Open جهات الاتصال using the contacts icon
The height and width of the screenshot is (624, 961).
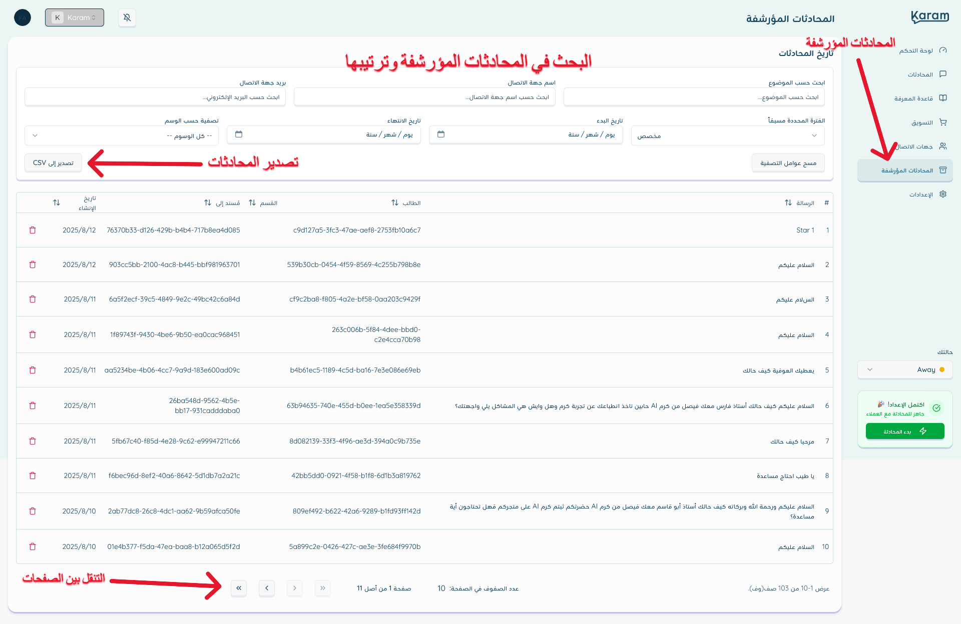[x=943, y=146]
